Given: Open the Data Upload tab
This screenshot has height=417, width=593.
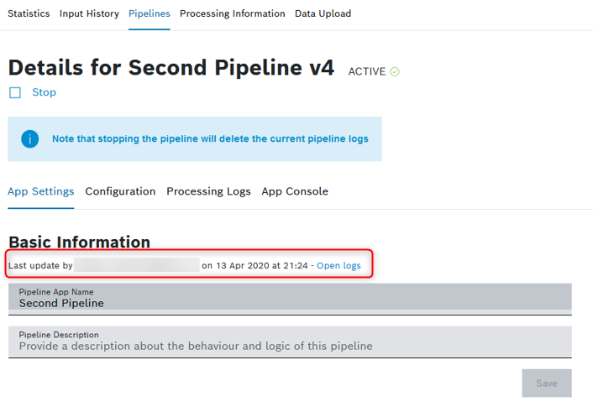Looking at the screenshot, I should click(x=323, y=13).
